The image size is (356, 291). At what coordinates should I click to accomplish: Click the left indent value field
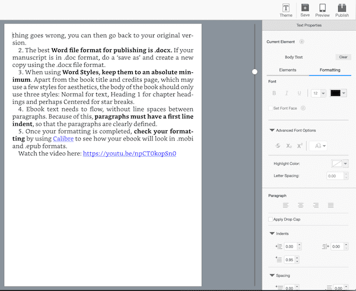(291, 247)
